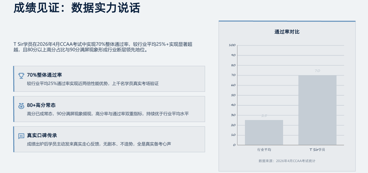
Task: Click the intro paragraph starting with T Sir学员在2026年
Action: point(103,47)
